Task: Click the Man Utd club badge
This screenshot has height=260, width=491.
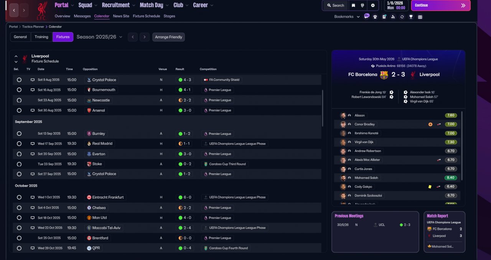Action: click(x=89, y=218)
